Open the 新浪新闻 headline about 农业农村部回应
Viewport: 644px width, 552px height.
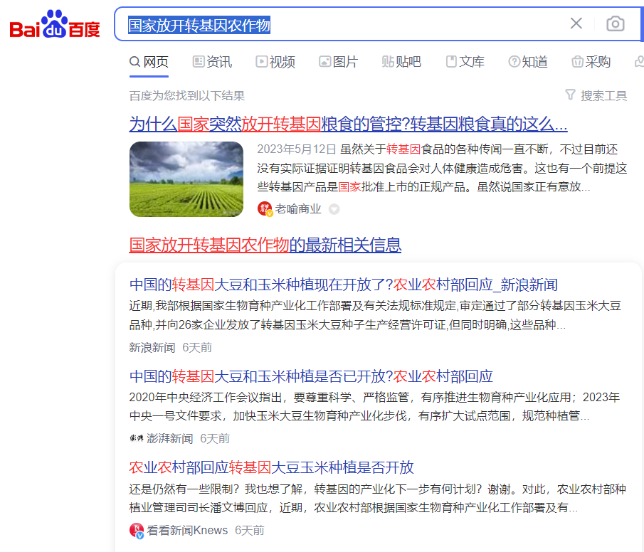[x=344, y=285]
